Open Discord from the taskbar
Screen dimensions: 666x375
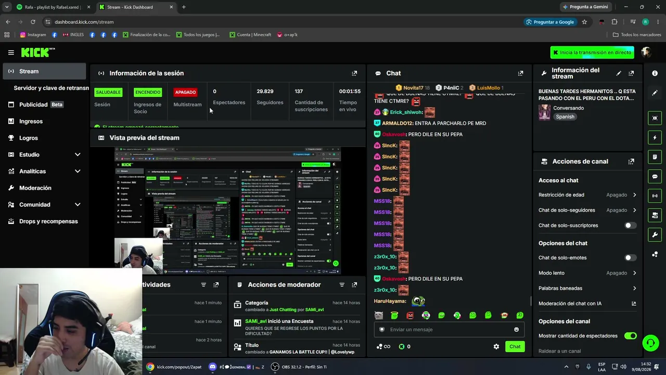pos(236,367)
